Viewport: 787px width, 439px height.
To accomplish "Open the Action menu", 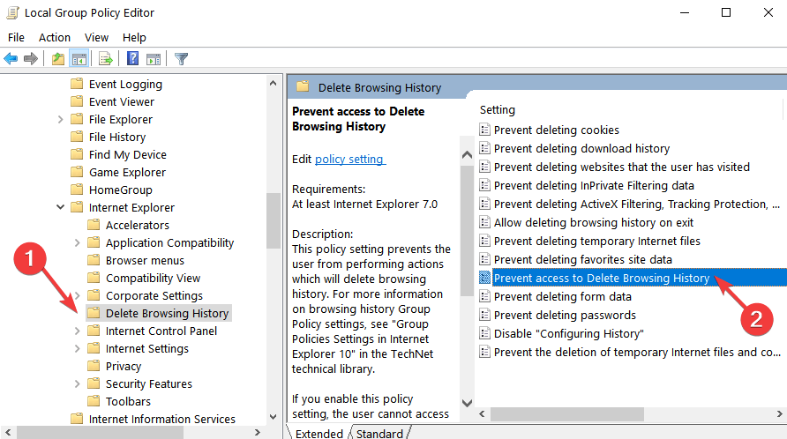I will coord(55,38).
